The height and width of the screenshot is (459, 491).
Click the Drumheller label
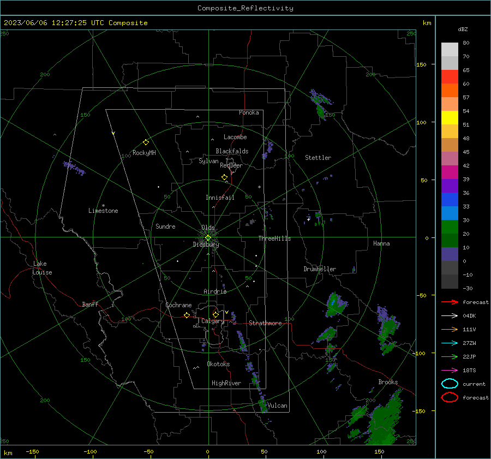pos(320,269)
